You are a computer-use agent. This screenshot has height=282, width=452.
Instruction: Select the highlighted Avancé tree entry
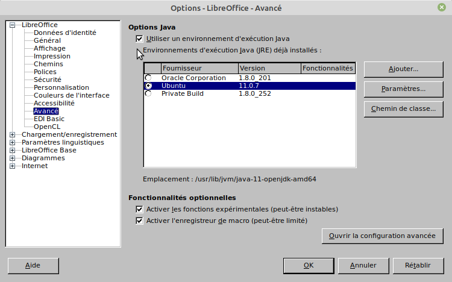[x=46, y=111]
